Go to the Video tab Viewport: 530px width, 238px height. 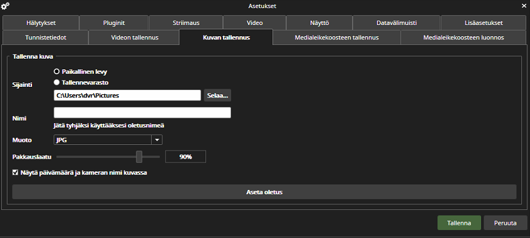[254, 23]
